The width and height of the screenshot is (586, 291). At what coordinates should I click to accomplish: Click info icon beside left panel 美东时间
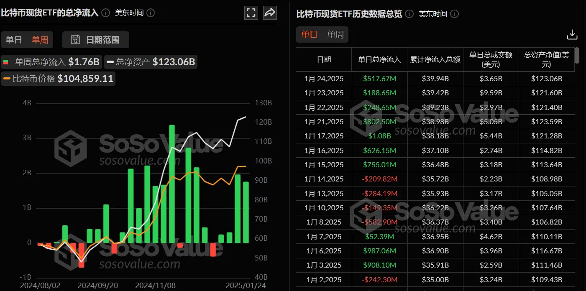pos(151,13)
